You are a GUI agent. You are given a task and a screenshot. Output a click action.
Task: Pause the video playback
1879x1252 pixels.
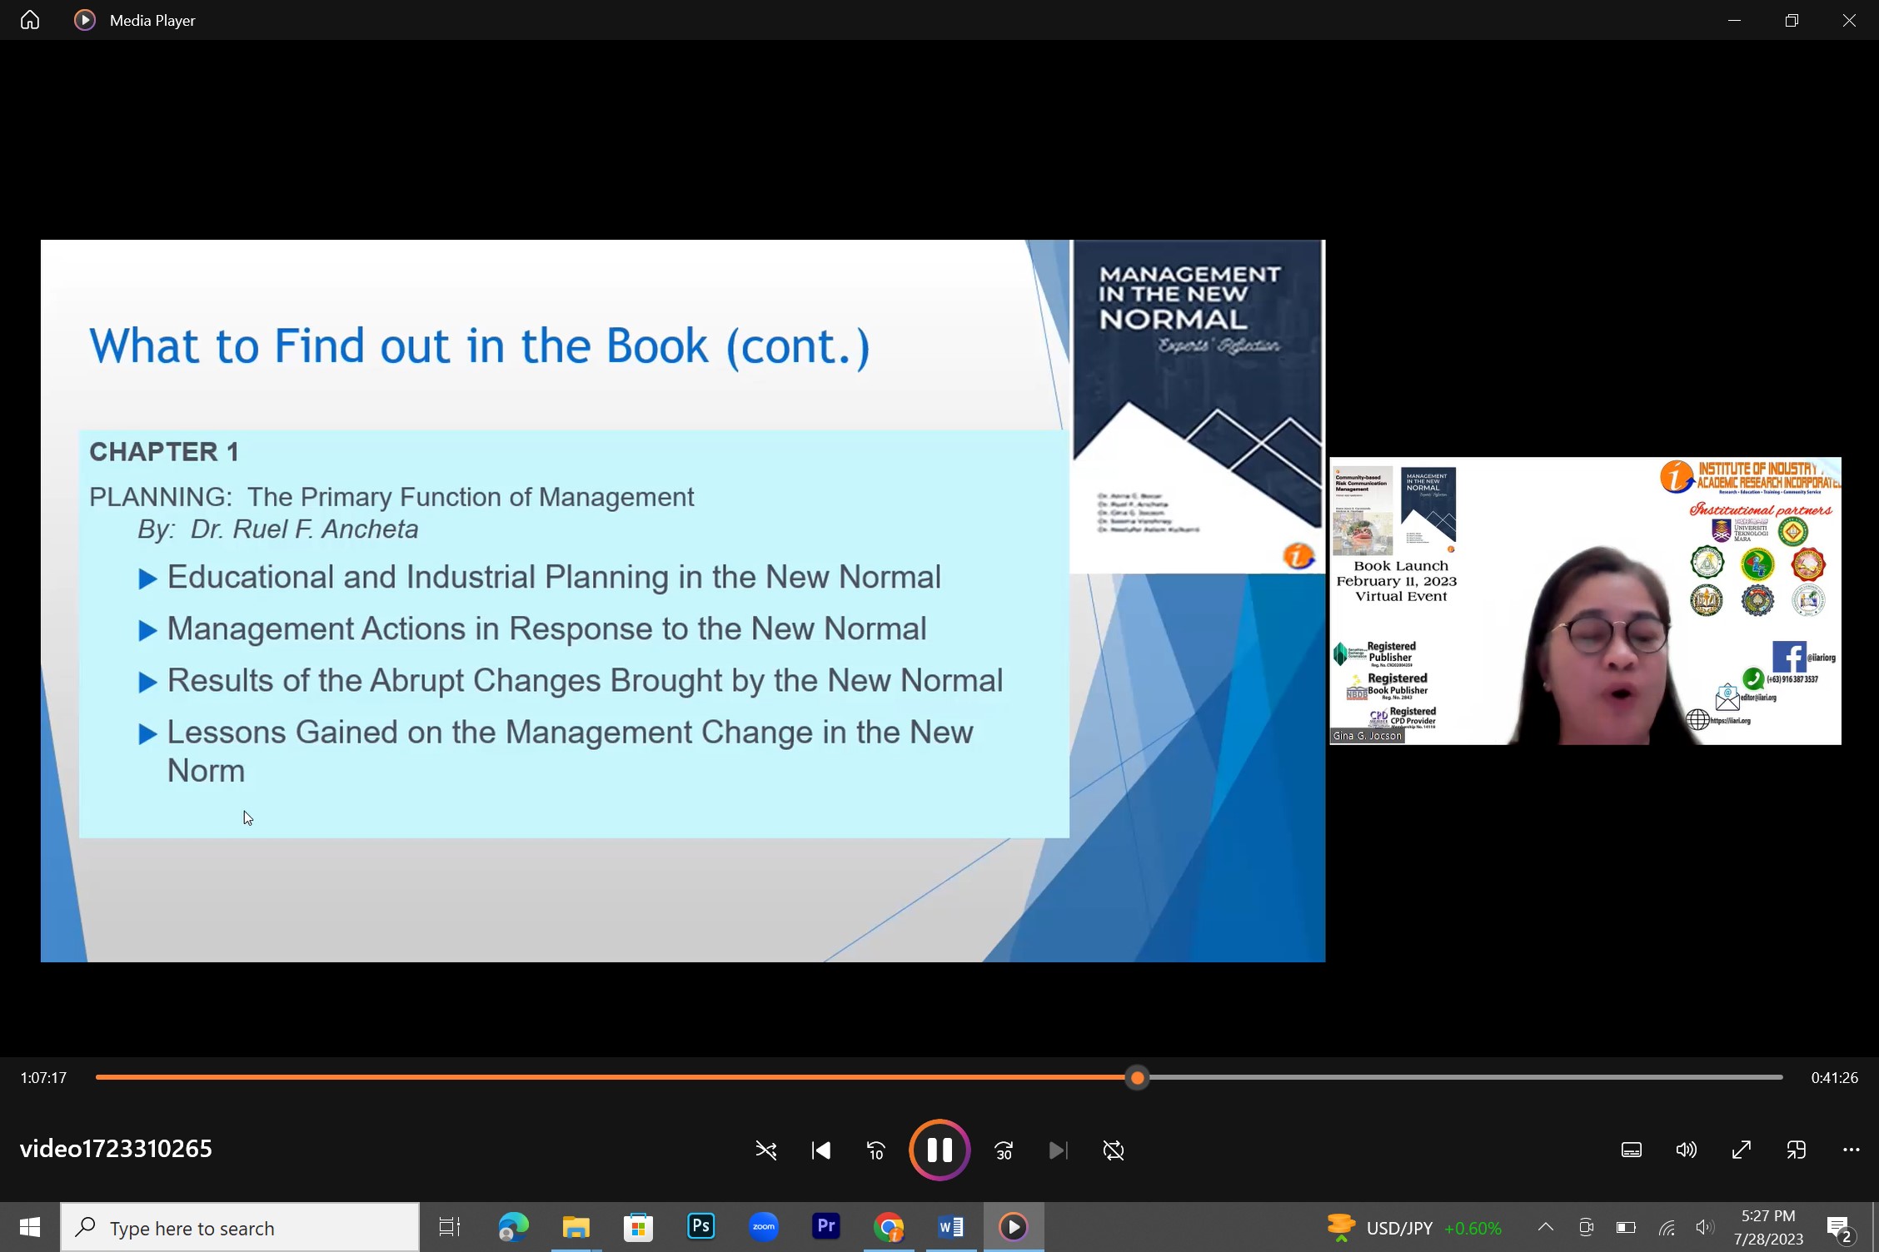939,1150
